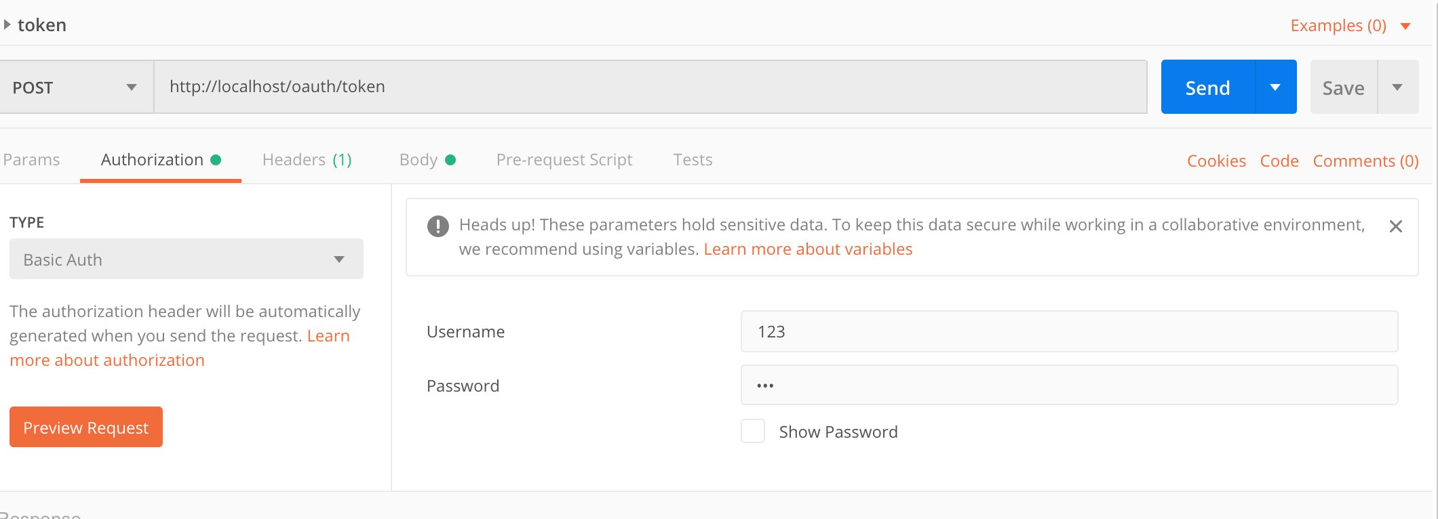Open Comments (0)

[1365, 161]
